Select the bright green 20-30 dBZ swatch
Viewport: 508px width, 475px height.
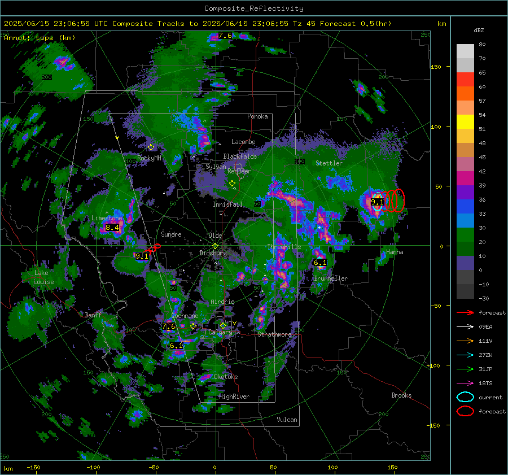[x=465, y=235]
